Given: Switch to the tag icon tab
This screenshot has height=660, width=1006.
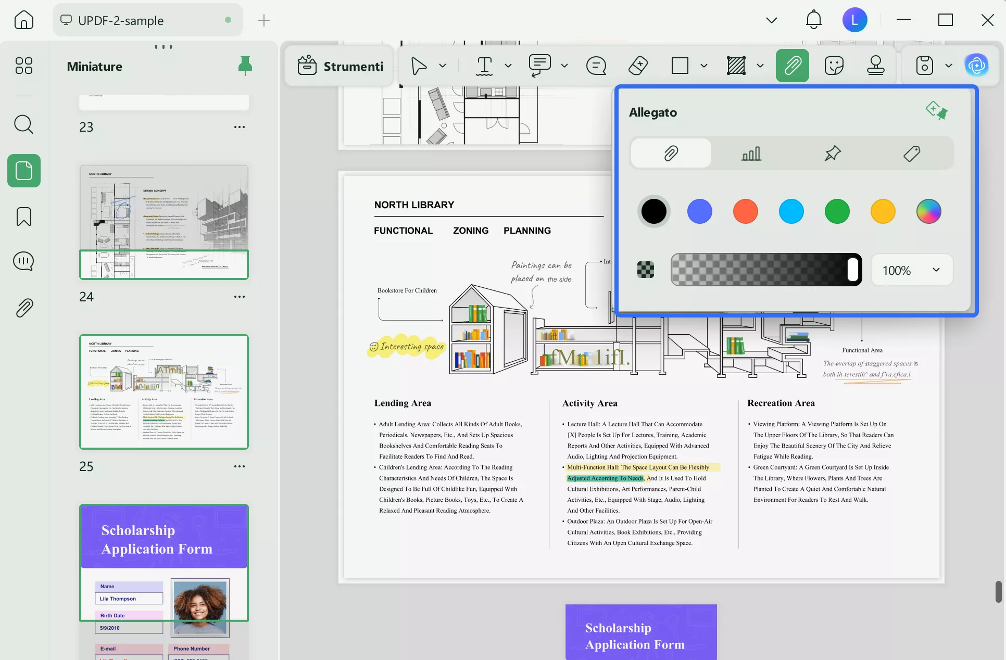Looking at the screenshot, I should pyautogui.click(x=911, y=154).
